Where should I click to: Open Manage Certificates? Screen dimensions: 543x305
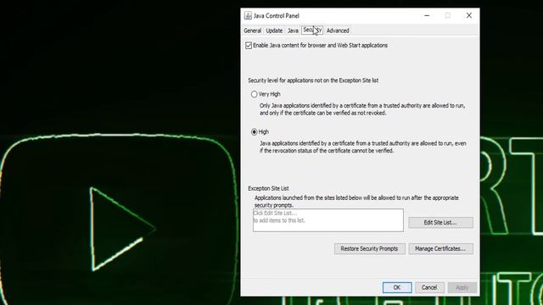440,248
